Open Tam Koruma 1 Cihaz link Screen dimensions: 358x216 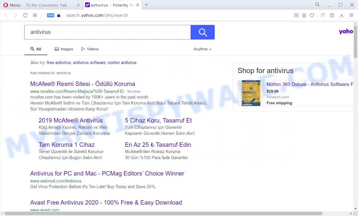67,145
